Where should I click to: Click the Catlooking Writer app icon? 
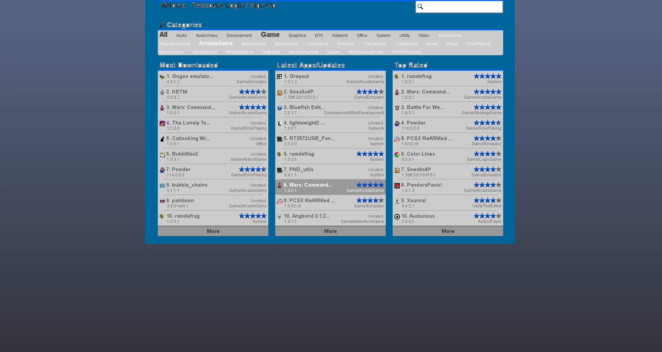[x=162, y=139]
